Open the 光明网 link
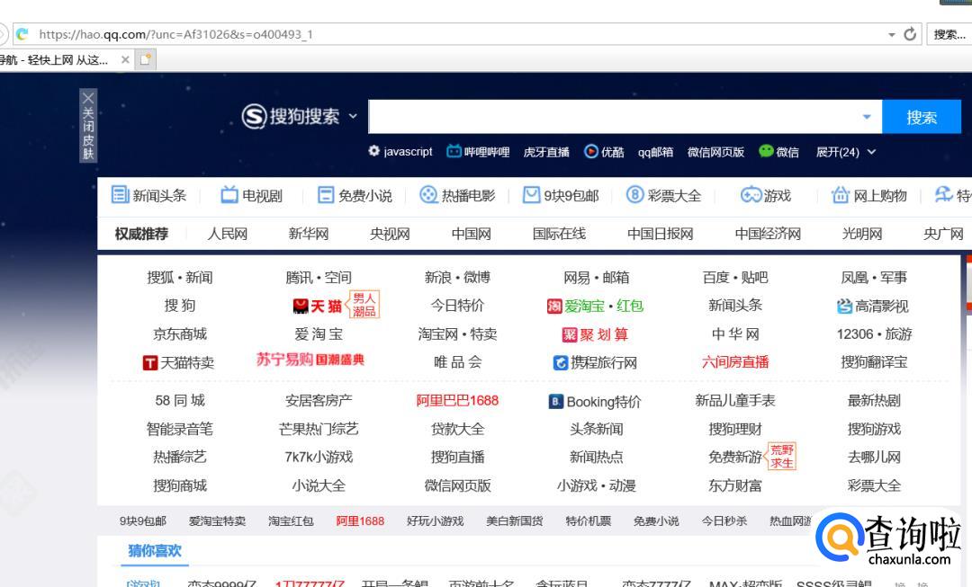Screen dimensions: 972x587 861,234
